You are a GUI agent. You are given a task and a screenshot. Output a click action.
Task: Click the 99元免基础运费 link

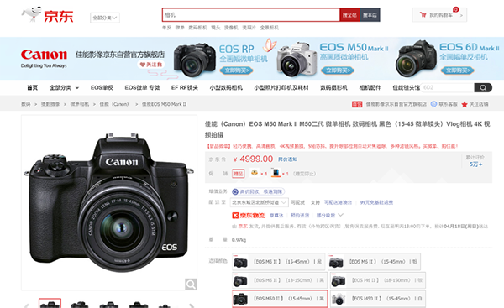pyautogui.click(x=376, y=202)
